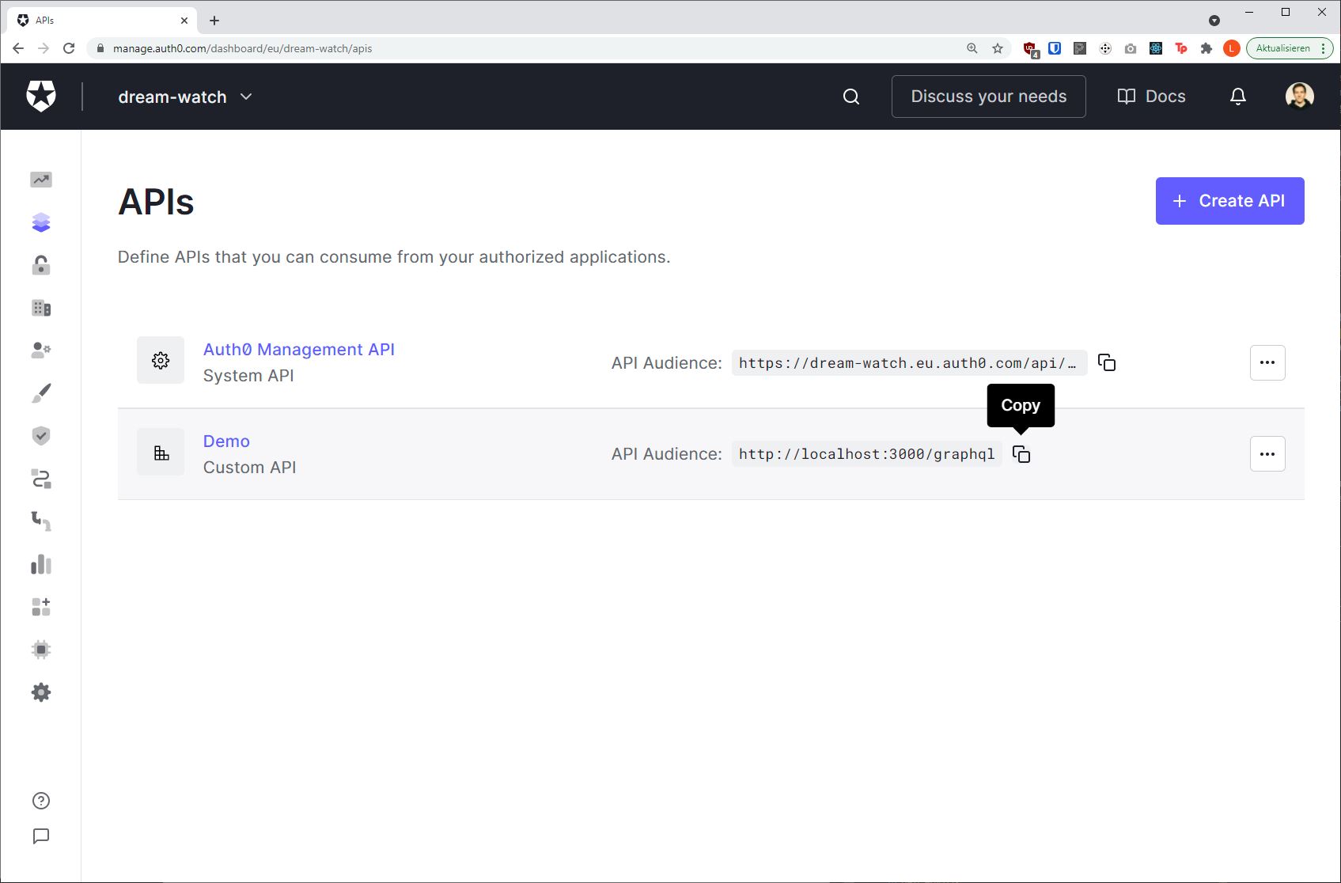Screen dimensions: 1341x883
Task: Select the Applications sidebar icon
Action: 40,222
